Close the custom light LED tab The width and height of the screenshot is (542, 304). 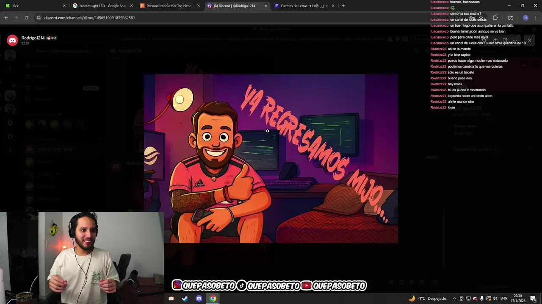131,5
